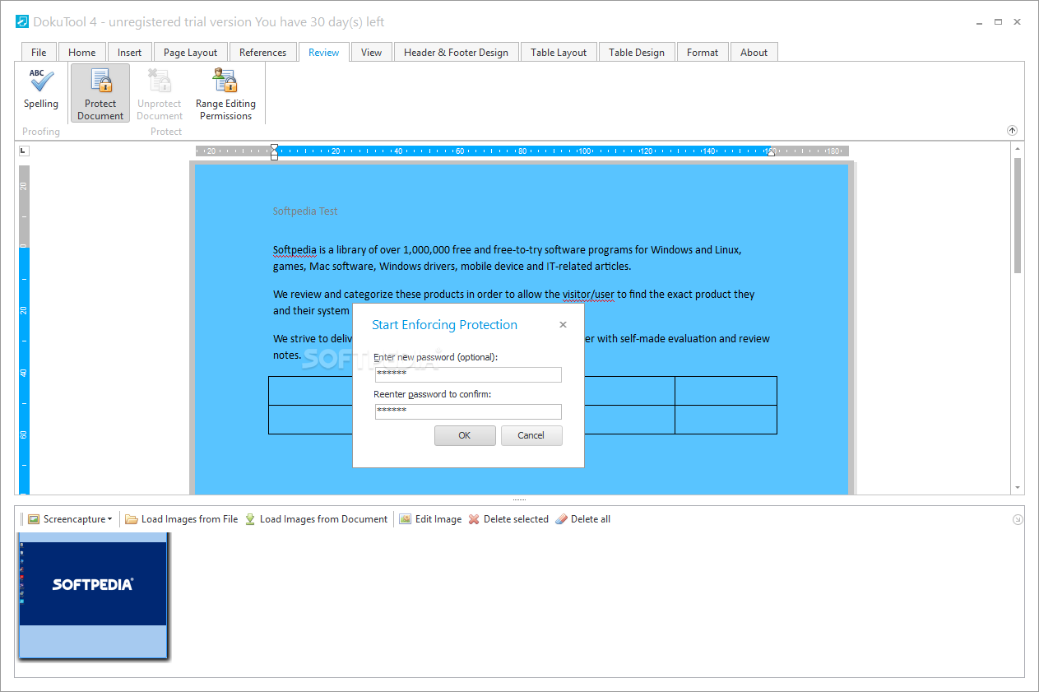Click the DokuTool app icon in the title bar
The image size is (1039, 692).
pyautogui.click(x=22, y=21)
